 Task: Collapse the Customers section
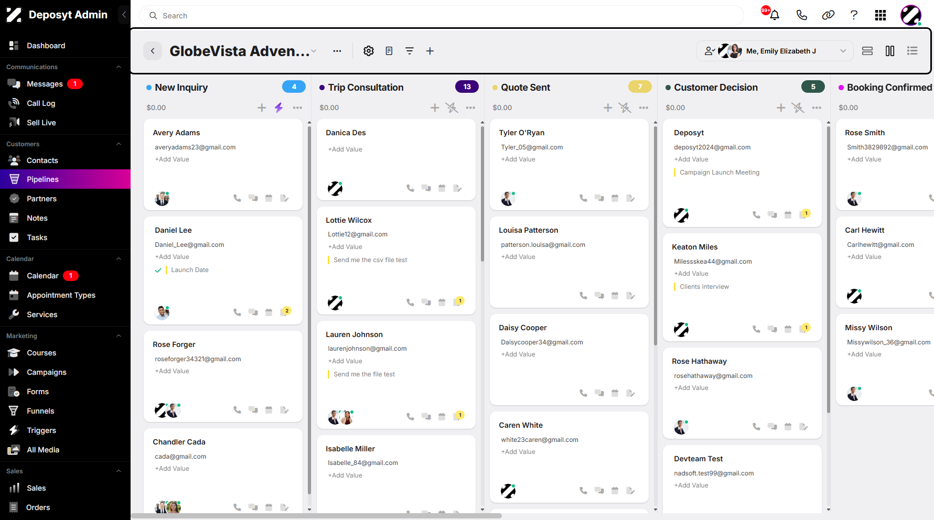pos(119,144)
